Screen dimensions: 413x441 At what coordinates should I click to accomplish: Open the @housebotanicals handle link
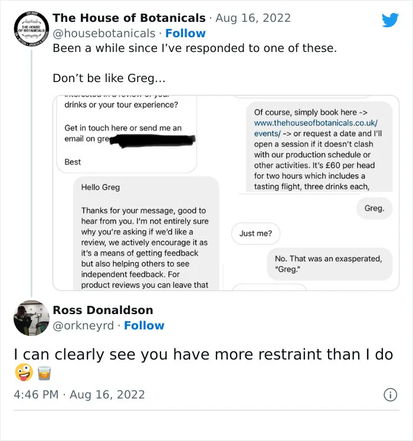click(x=104, y=33)
